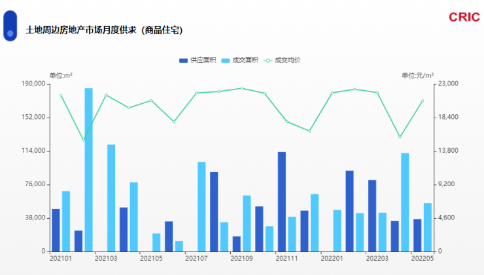
Task: Click the x-axis label 202201
Action: pyautogui.click(x=332, y=259)
